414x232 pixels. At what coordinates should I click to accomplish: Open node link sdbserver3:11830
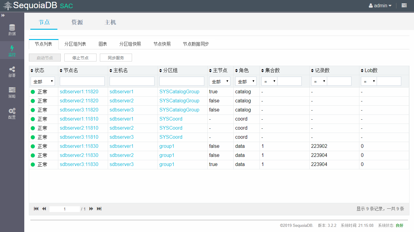[79, 164]
